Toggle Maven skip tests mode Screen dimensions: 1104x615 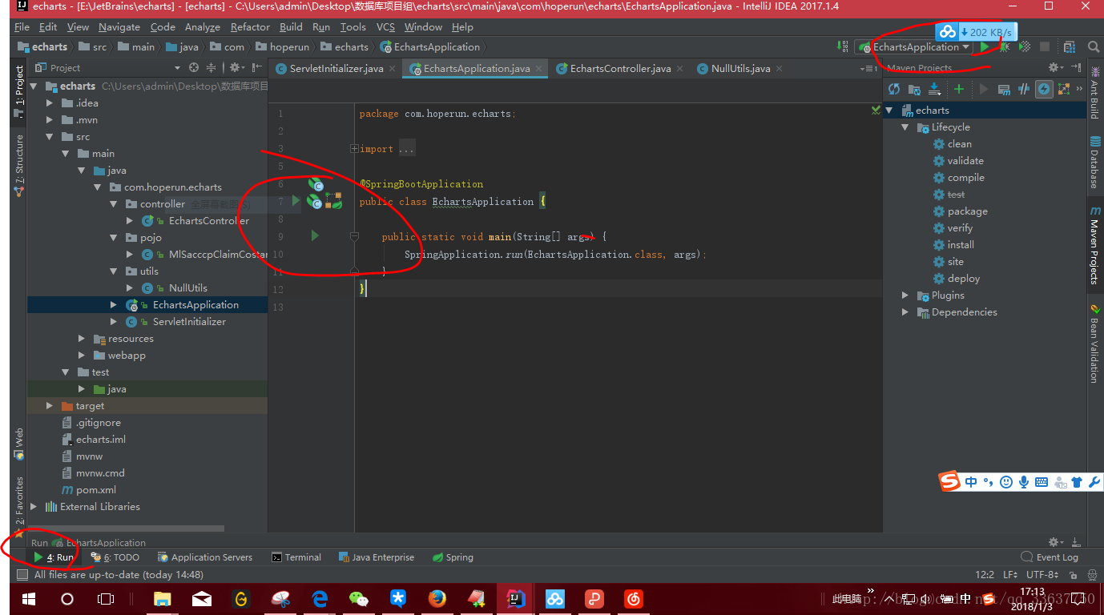point(1043,89)
